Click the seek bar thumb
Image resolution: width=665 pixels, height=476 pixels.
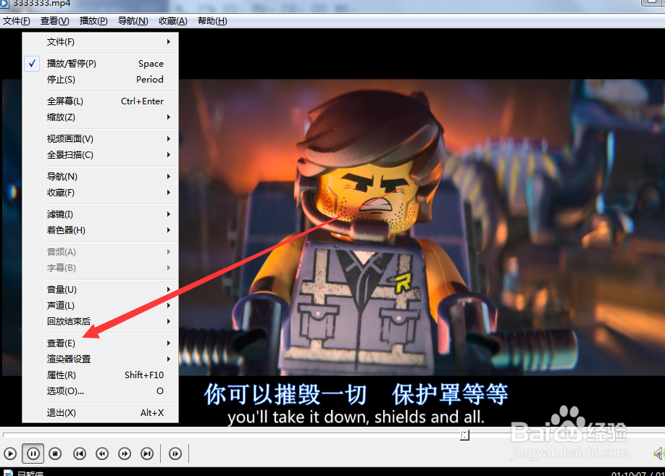(465, 435)
